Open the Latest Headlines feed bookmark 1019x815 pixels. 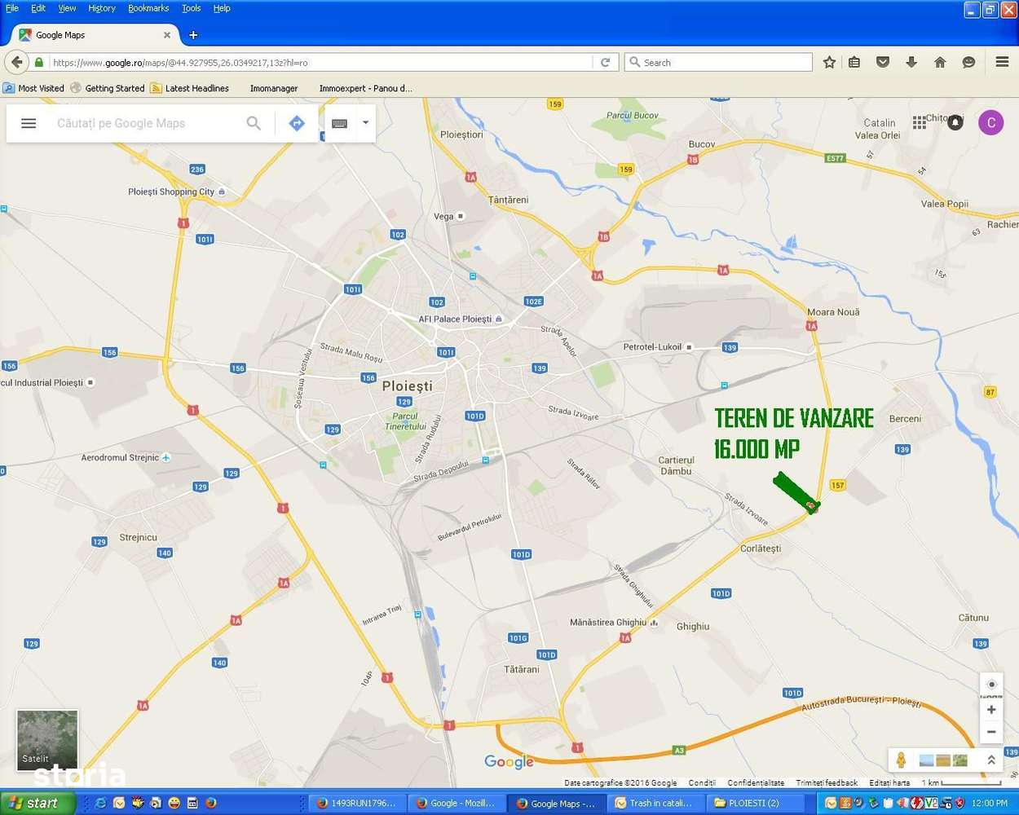click(190, 88)
